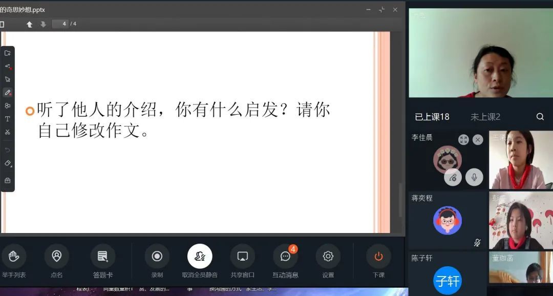
Task: Go to next slide with down arrow
Action: point(43,24)
